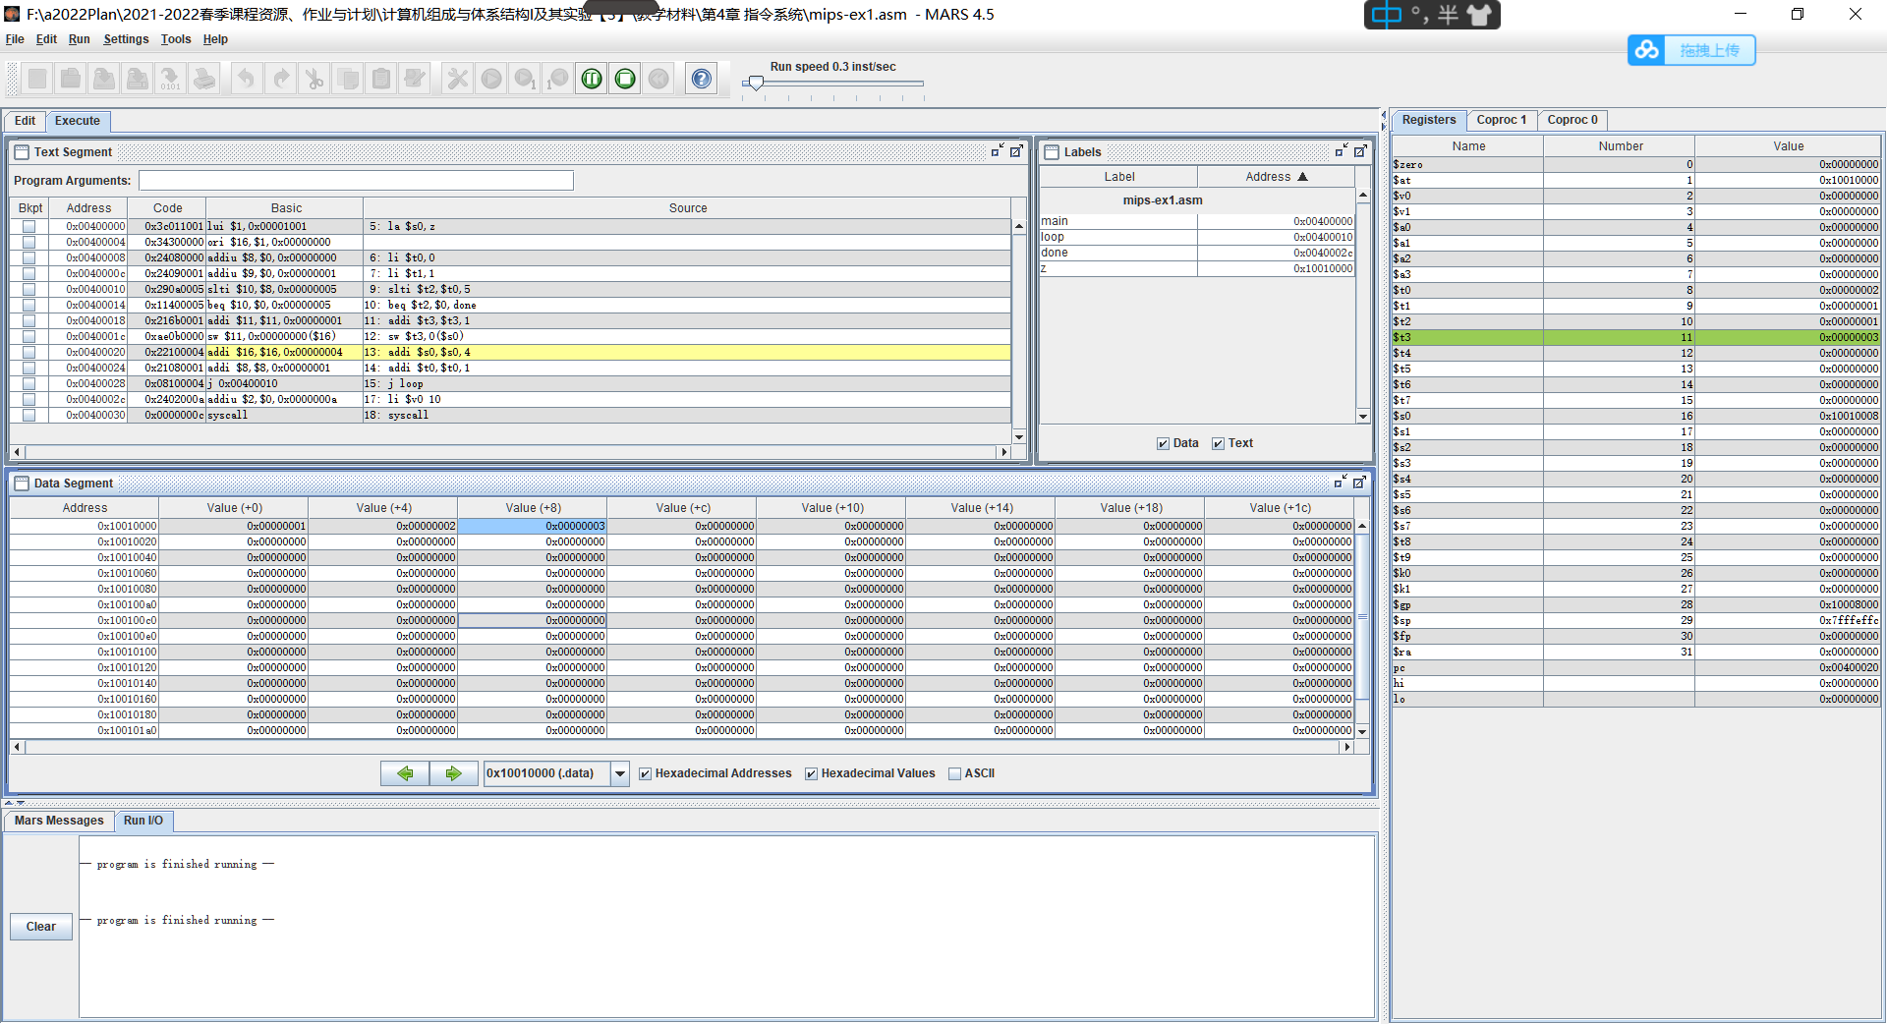The width and height of the screenshot is (1887, 1024).
Task: Go to previous data segment address range
Action: click(405, 773)
